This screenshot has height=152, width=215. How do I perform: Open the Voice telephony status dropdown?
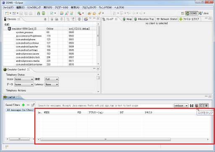(x=24, y=79)
